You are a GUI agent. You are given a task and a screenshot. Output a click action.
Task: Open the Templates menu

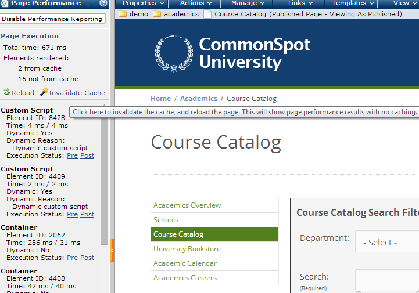[353, 3]
